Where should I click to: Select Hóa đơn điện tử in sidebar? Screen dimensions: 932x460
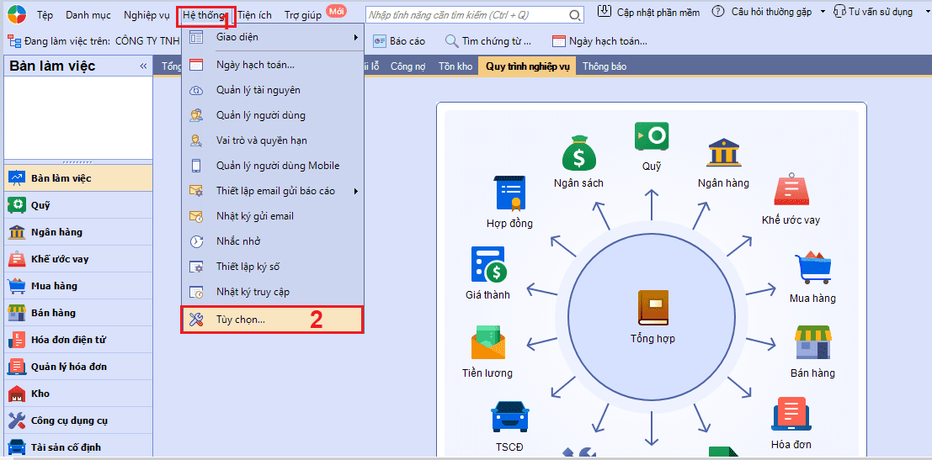pos(67,340)
